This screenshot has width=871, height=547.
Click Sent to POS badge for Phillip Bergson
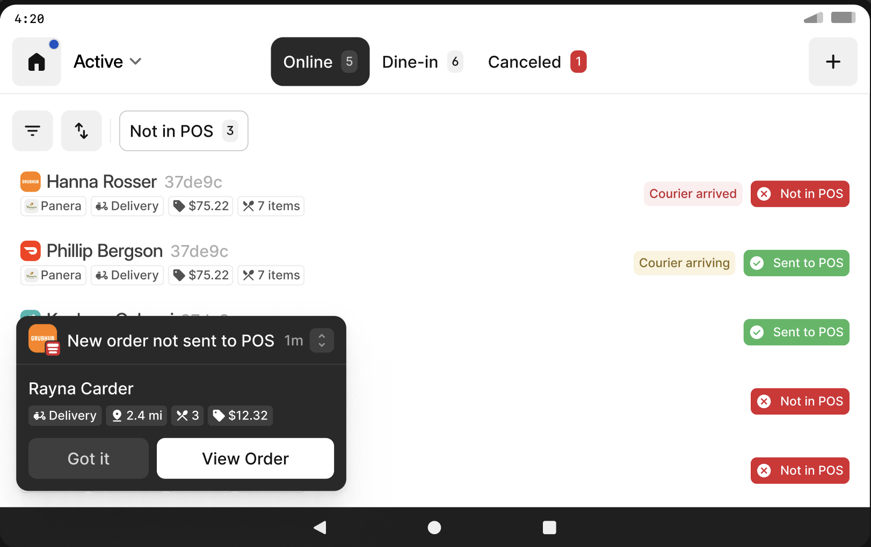tap(796, 263)
